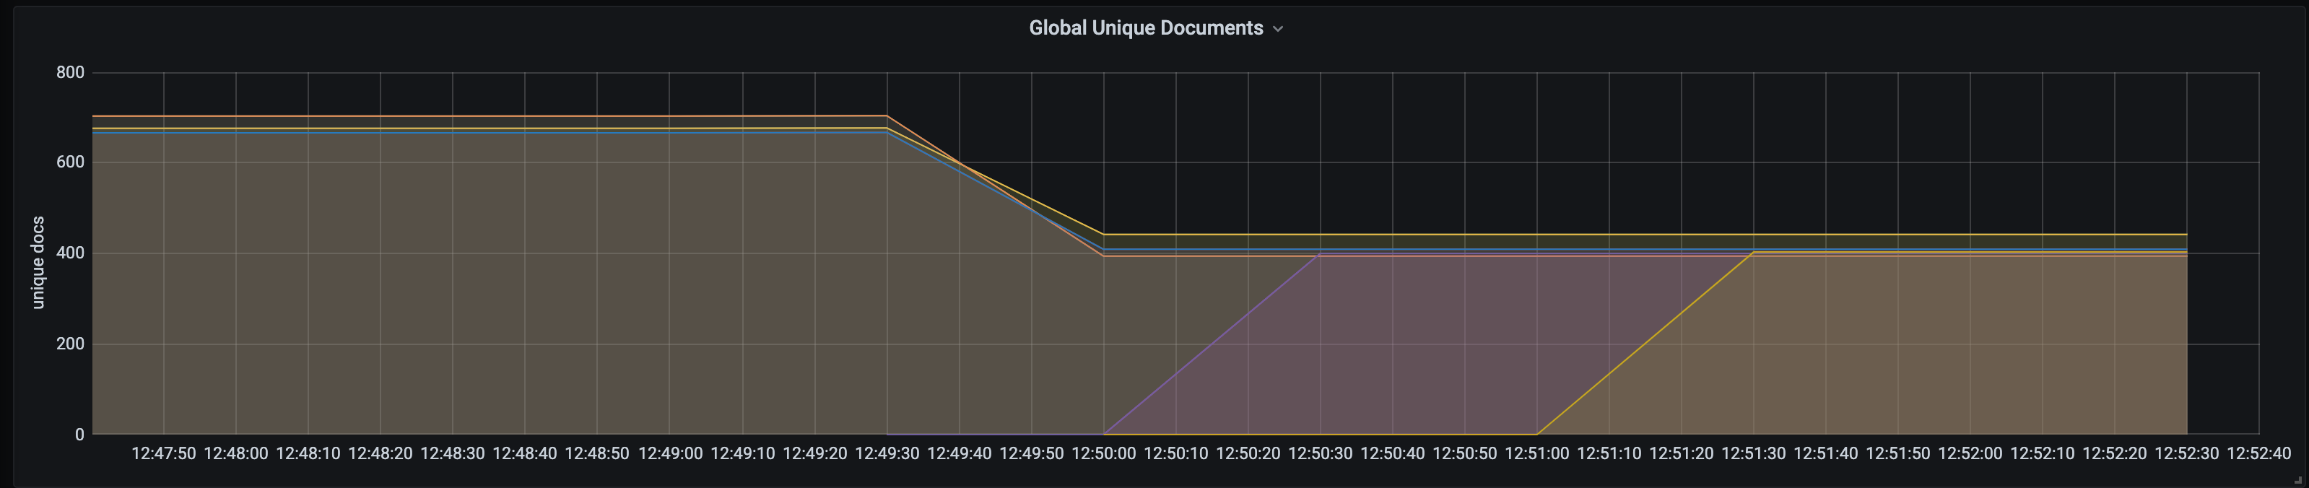Click the 12:52:40 time label
2309x488 pixels.
[2258, 454]
